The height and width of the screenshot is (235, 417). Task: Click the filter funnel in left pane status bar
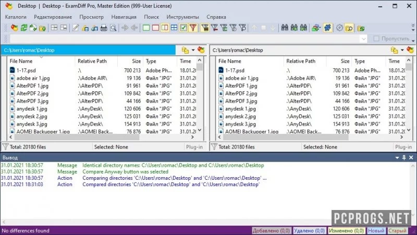pyautogui.click(x=5, y=147)
